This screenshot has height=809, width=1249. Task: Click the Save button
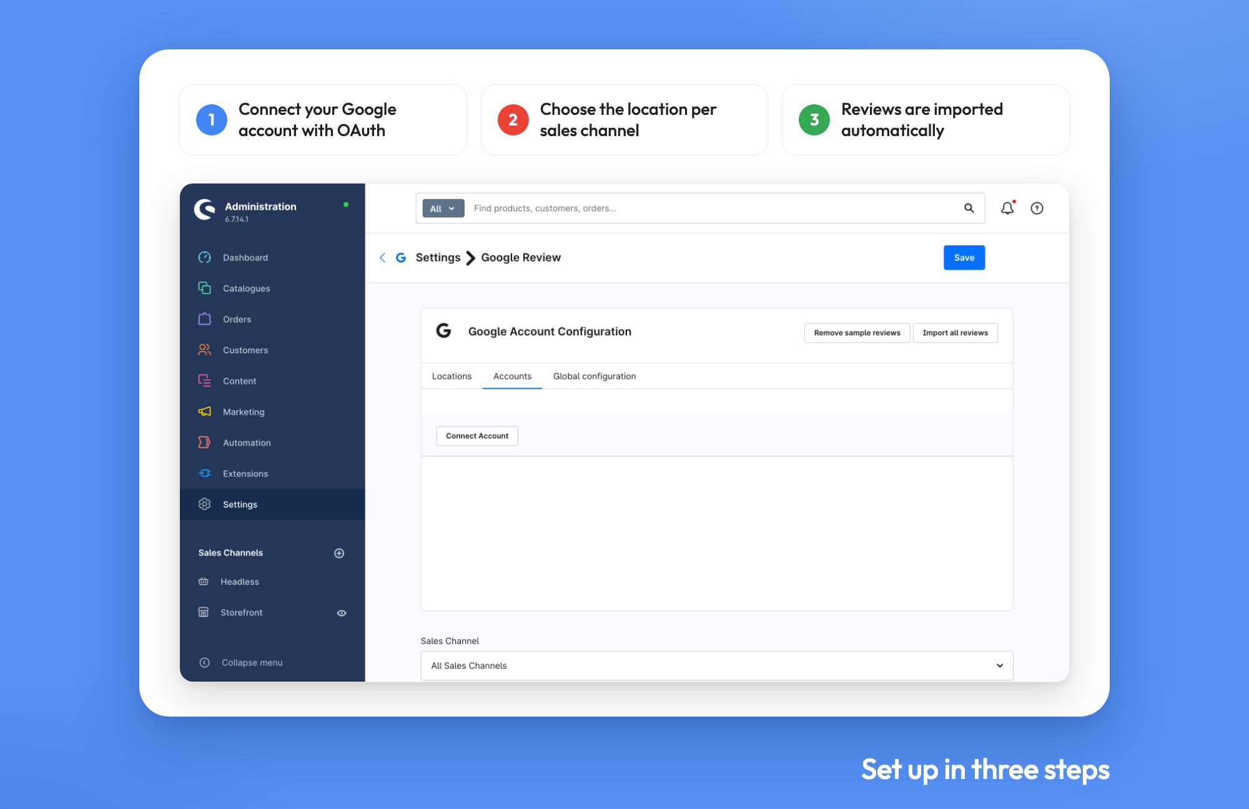pyautogui.click(x=964, y=258)
